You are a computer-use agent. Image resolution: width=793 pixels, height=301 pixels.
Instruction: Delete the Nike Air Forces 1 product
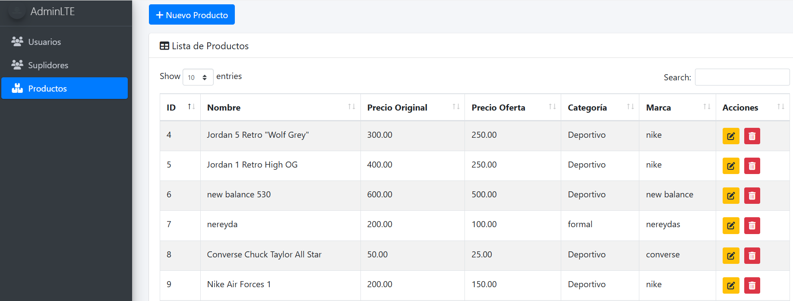(x=752, y=285)
